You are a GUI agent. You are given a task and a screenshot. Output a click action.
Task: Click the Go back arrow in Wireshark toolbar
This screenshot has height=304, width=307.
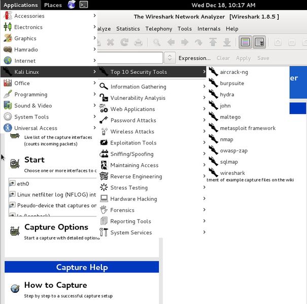click(171, 42)
